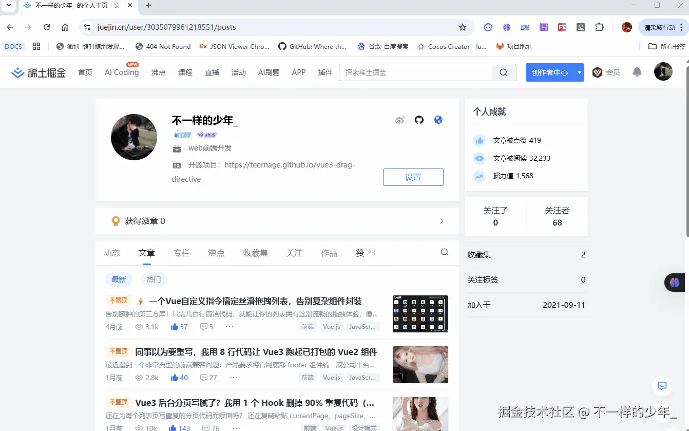The height and width of the screenshot is (431, 689).
Task: Expand the 获得徽章 chevron
Action: (442, 221)
